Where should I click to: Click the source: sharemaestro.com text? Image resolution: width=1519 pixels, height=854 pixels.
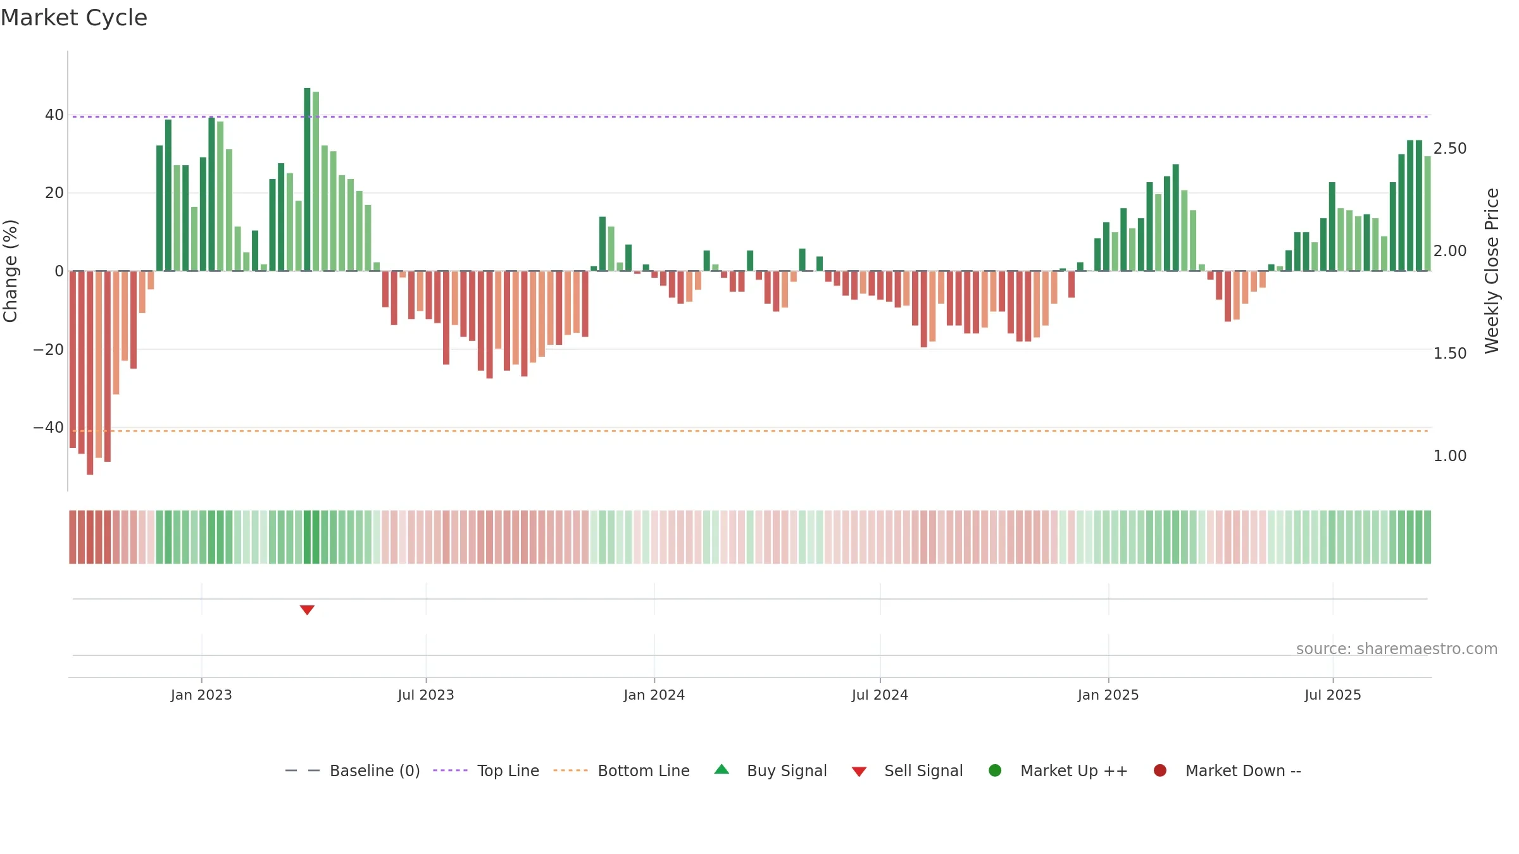(1397, 649)
